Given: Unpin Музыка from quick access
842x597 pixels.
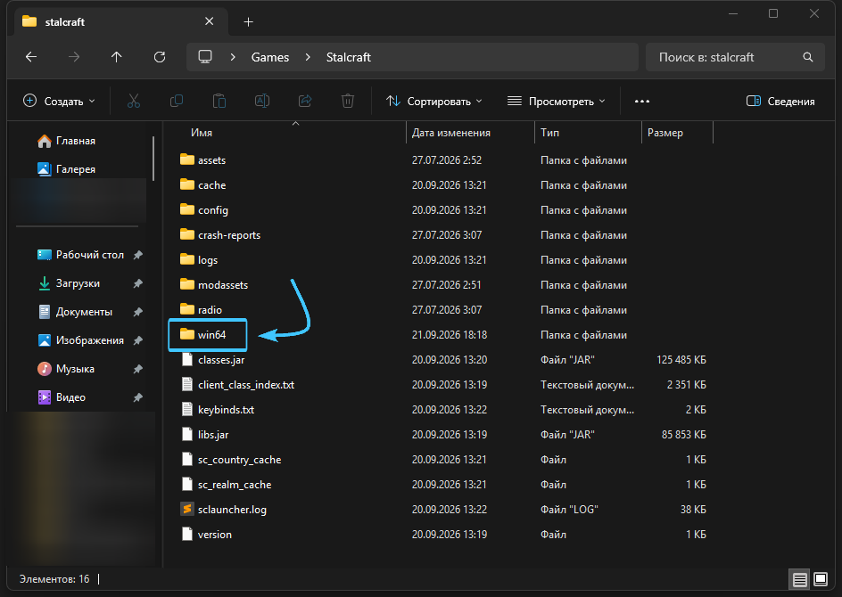Looking at the screenshot, I should pos(138,369).
